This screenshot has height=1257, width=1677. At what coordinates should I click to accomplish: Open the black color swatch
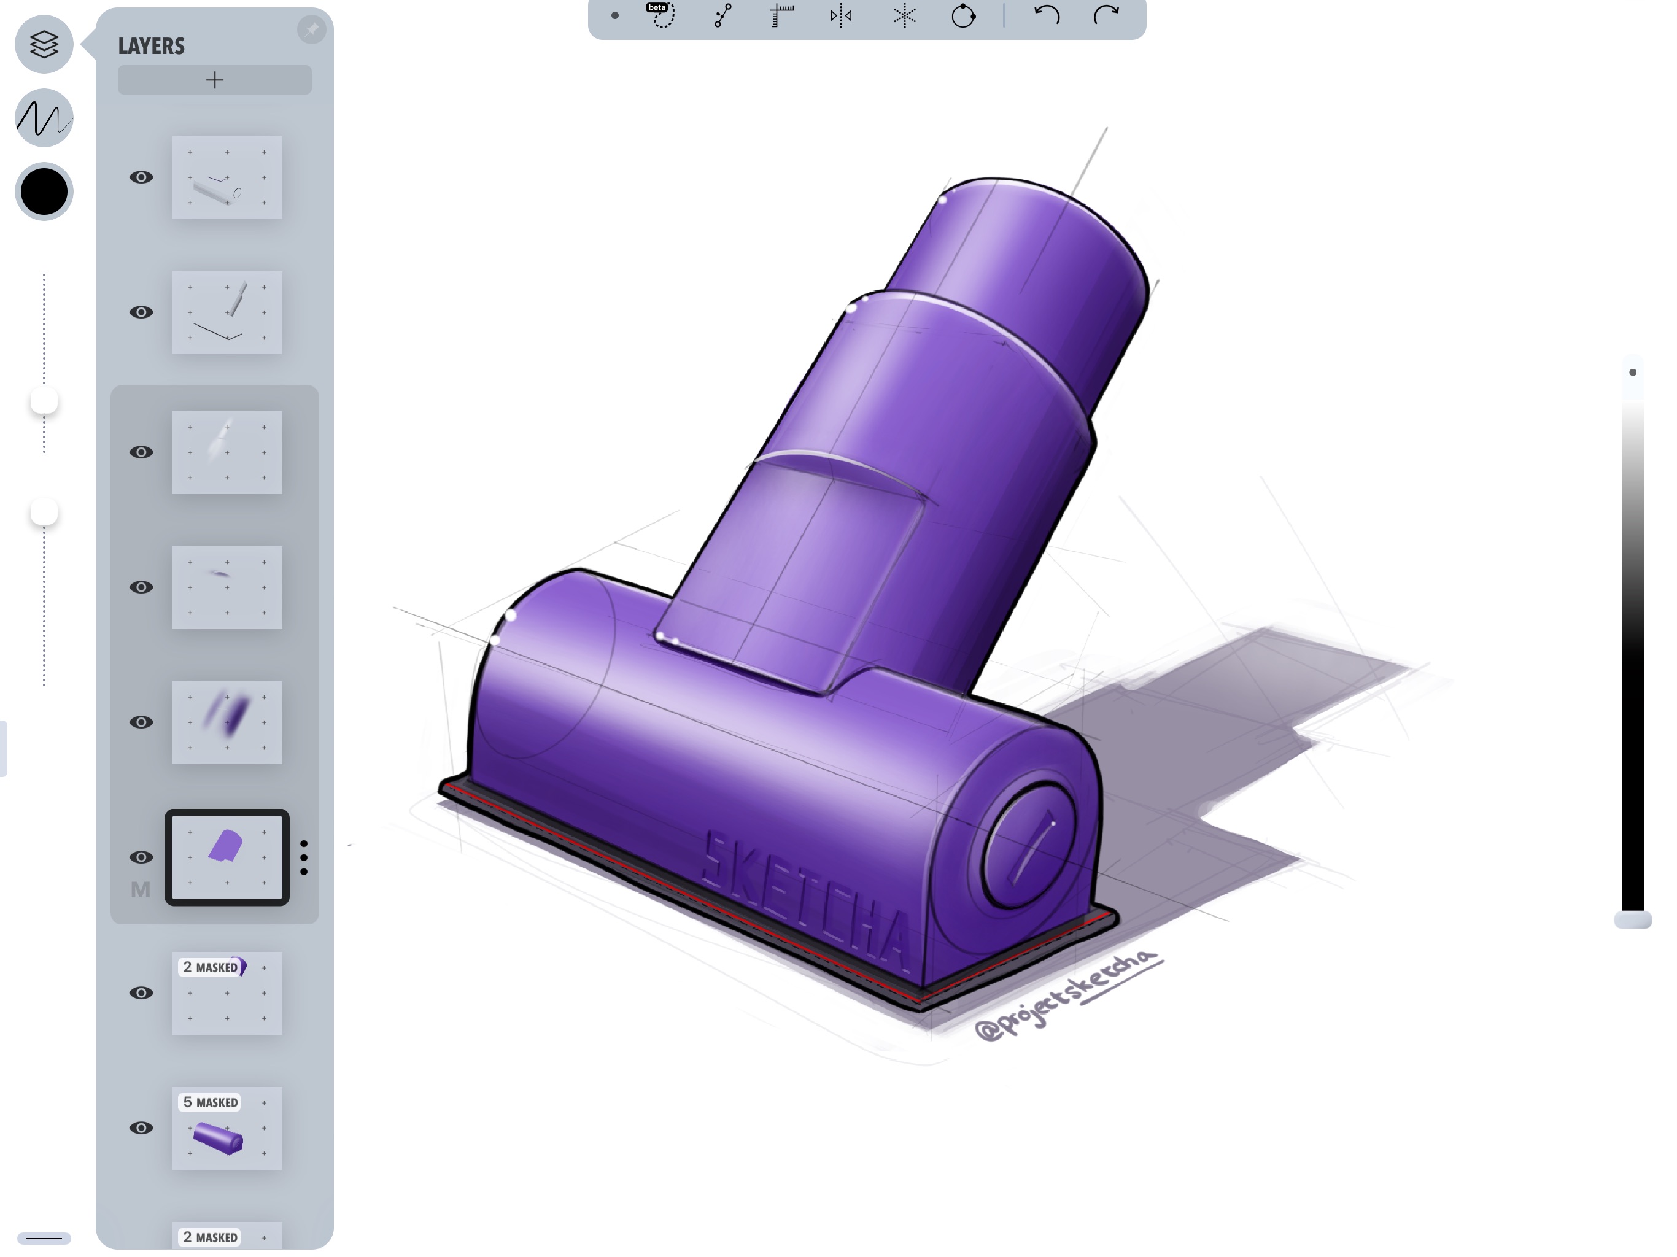pos(44,191)
